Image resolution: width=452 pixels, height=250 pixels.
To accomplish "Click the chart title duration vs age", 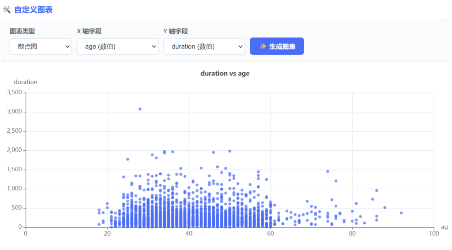I will click(225, 73).
